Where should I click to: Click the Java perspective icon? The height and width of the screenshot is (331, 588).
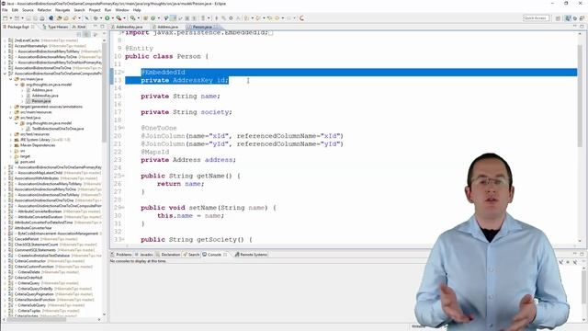tap(568, 18)
